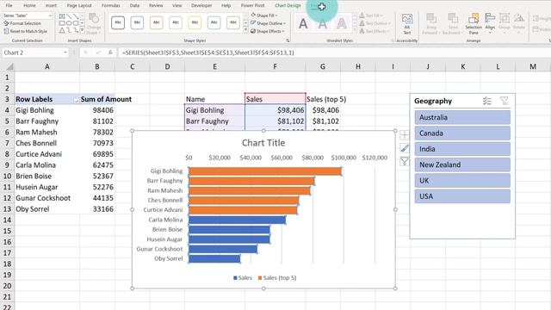Open the File tab
The width and height of the screenshot is (551, 310).
click(9, 5)
